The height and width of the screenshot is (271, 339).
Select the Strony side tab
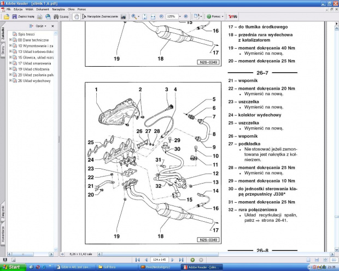pyautogui.click(x=3, y=50)
